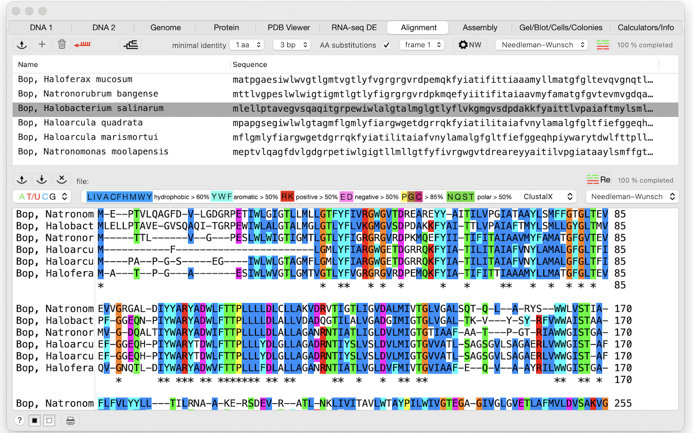Click the Re realign button

599,180
